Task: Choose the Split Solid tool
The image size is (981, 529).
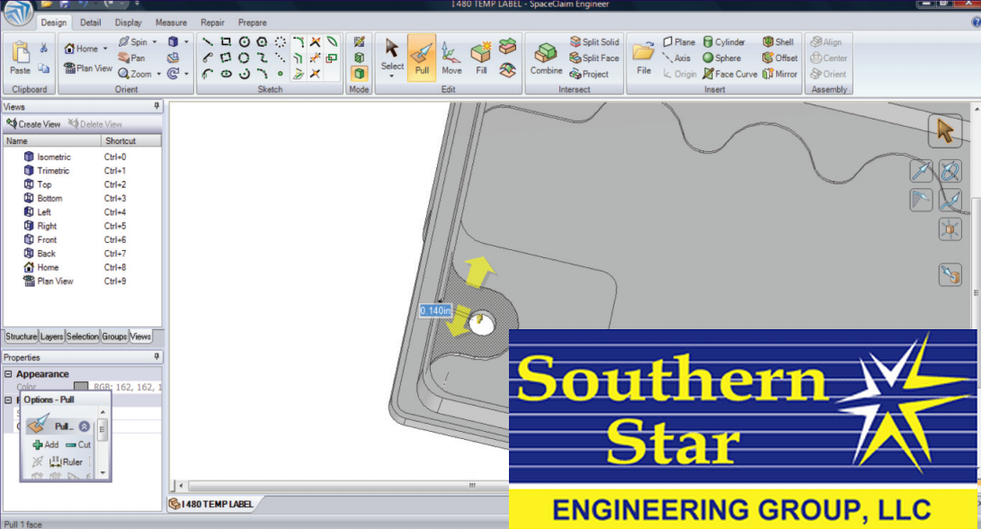Action: tap(593, 42)
